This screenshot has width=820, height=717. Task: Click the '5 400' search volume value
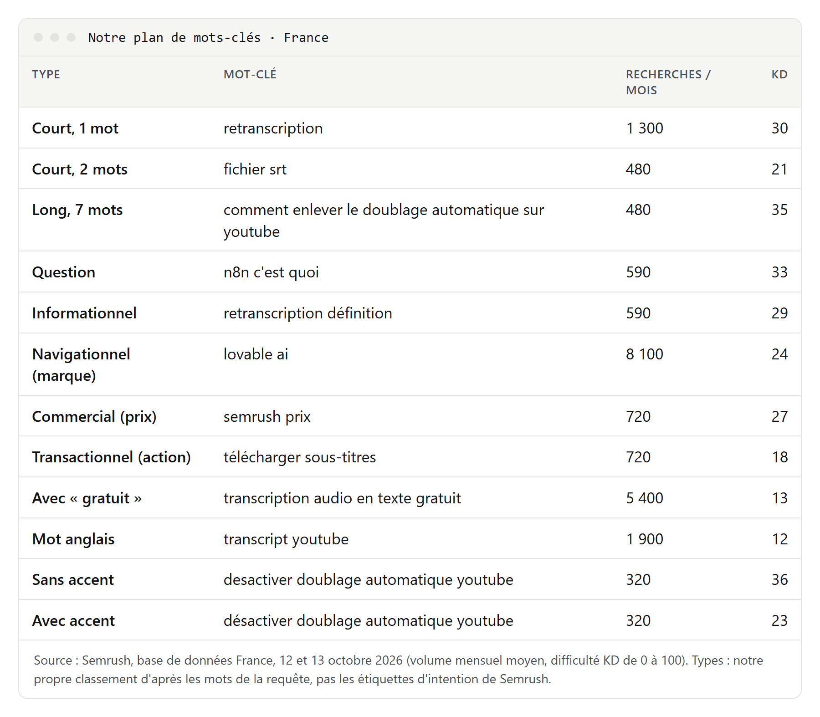pyautogui.click(x=645, y=498)
